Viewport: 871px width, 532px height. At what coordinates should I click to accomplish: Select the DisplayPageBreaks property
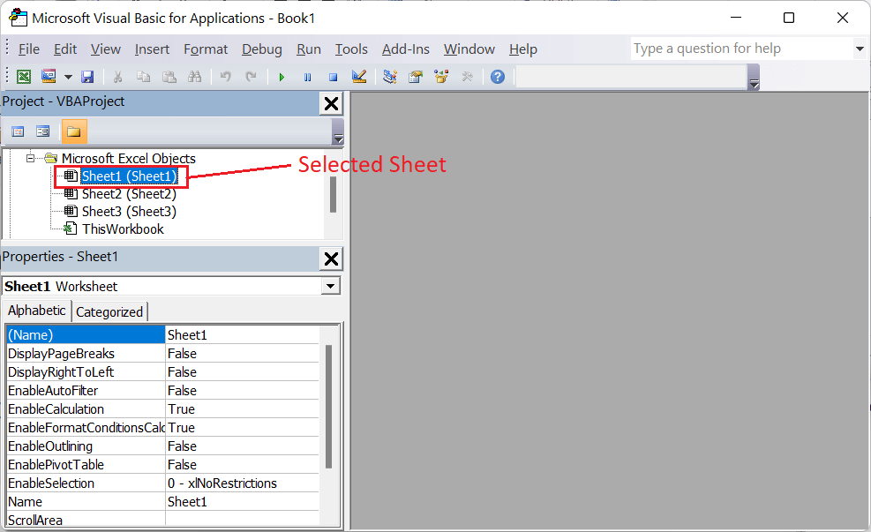pos(86,354)
